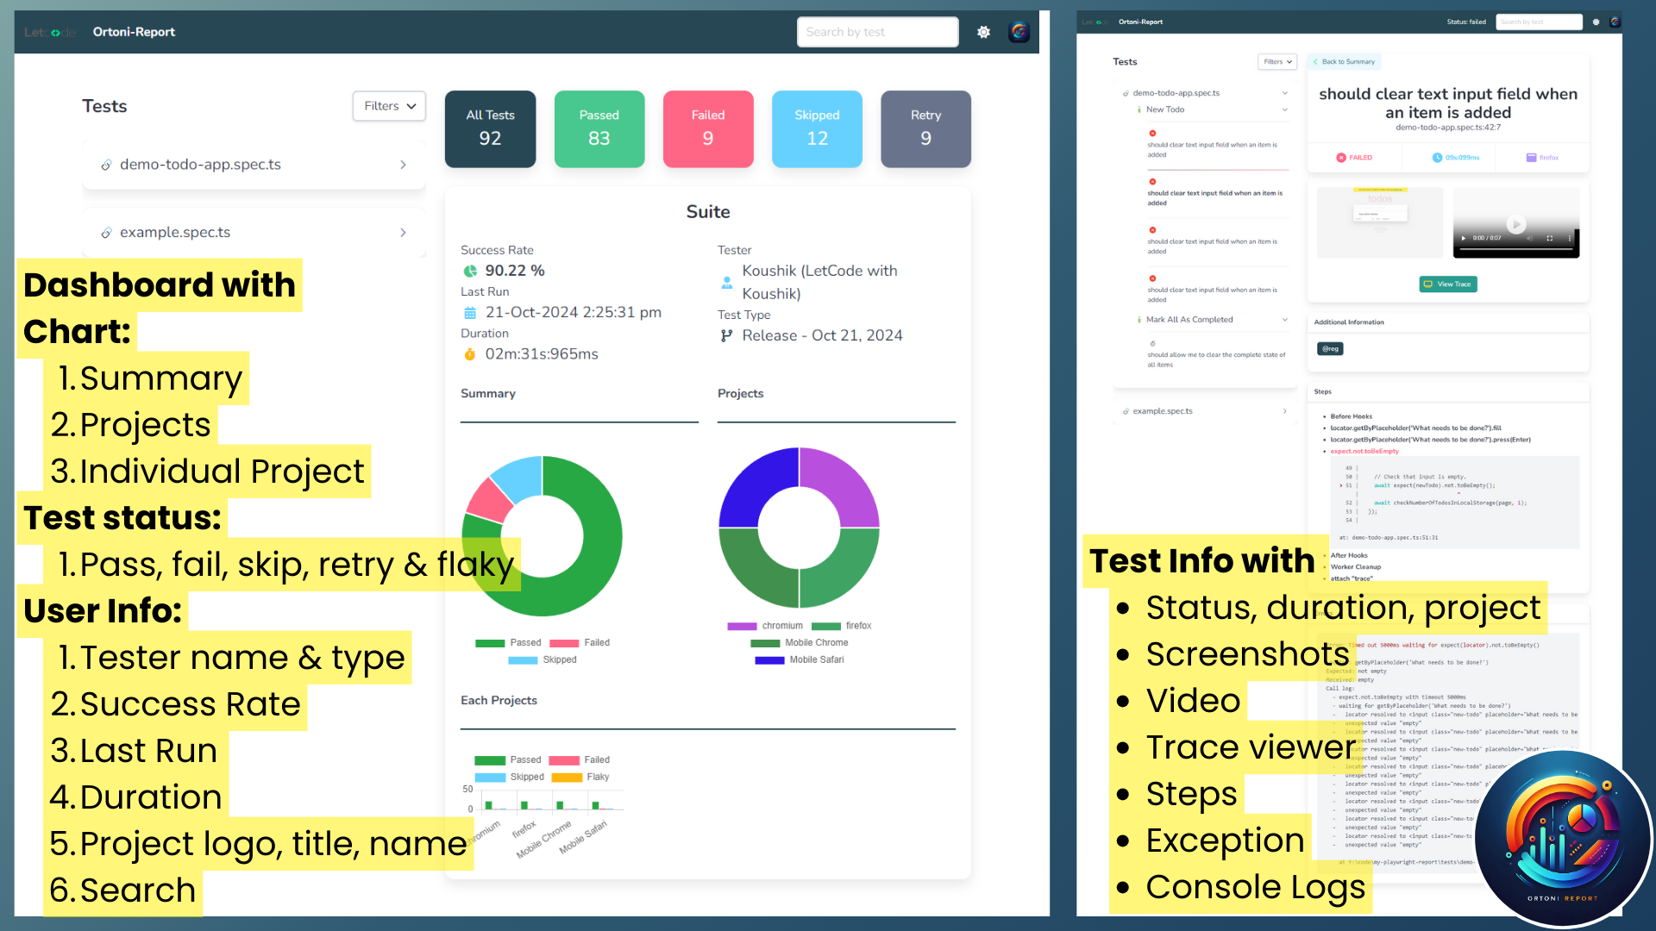Open the Skipped 12 tests card
The height and width of the screenshot is (931, 1656).
817,128
